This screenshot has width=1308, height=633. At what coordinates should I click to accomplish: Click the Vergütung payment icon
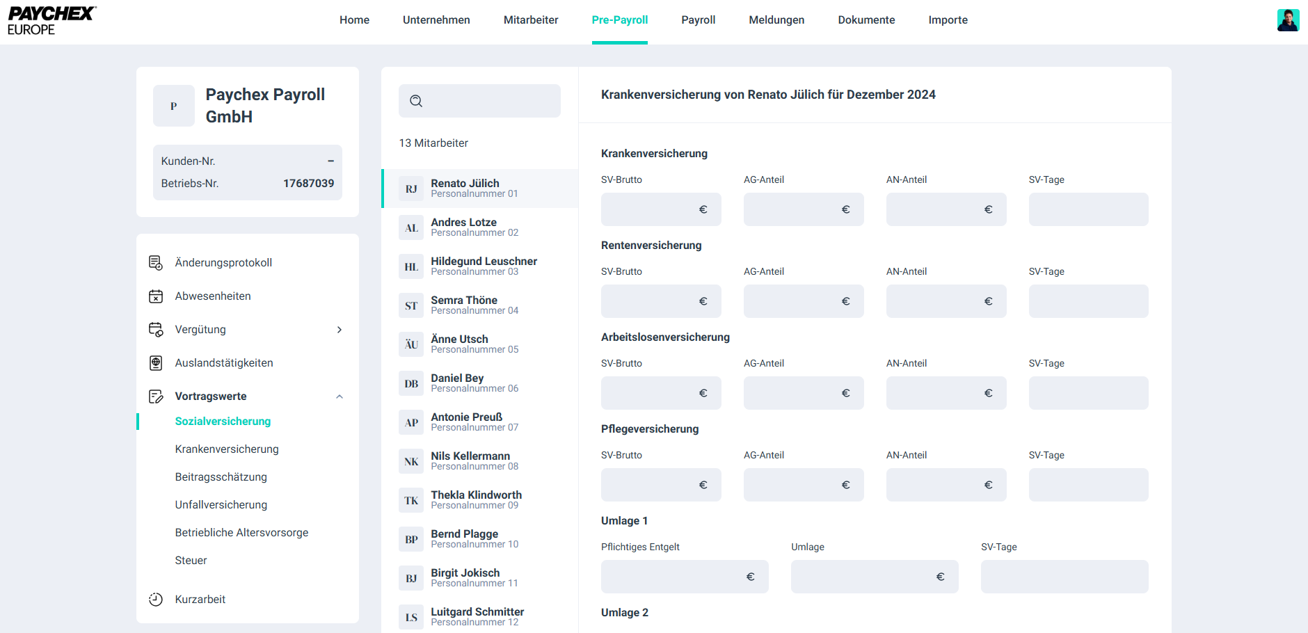(156, 330)
